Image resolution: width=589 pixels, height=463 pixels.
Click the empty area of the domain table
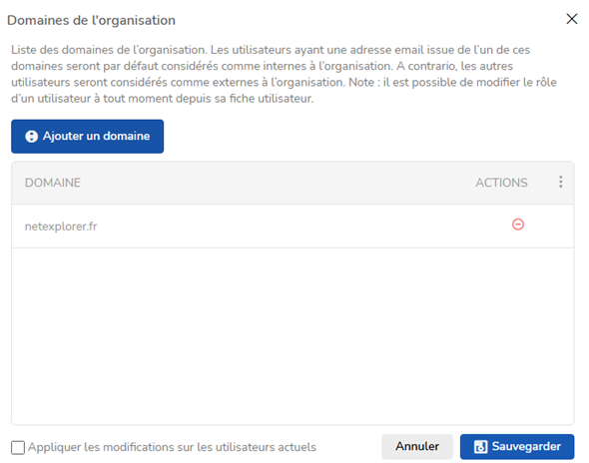point(293,336)
